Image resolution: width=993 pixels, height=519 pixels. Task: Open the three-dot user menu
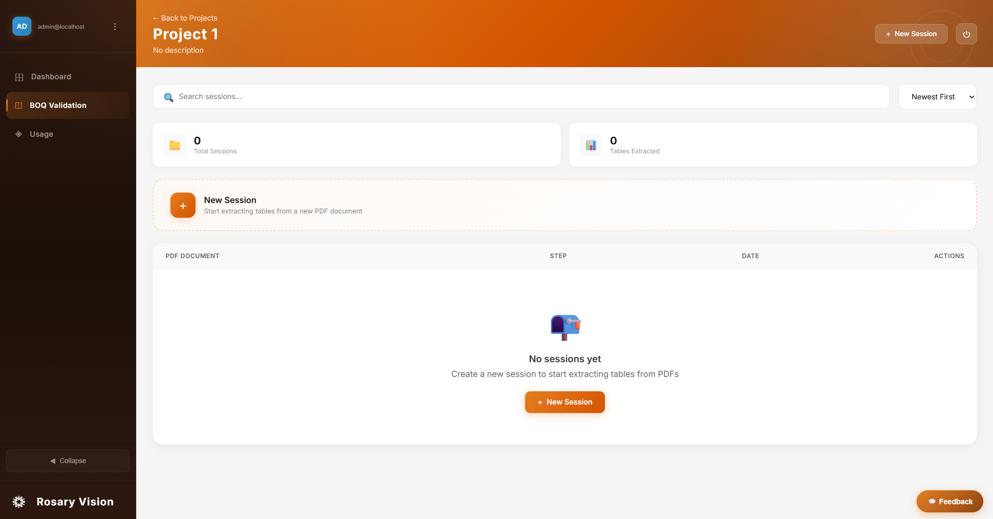point(115,26)
